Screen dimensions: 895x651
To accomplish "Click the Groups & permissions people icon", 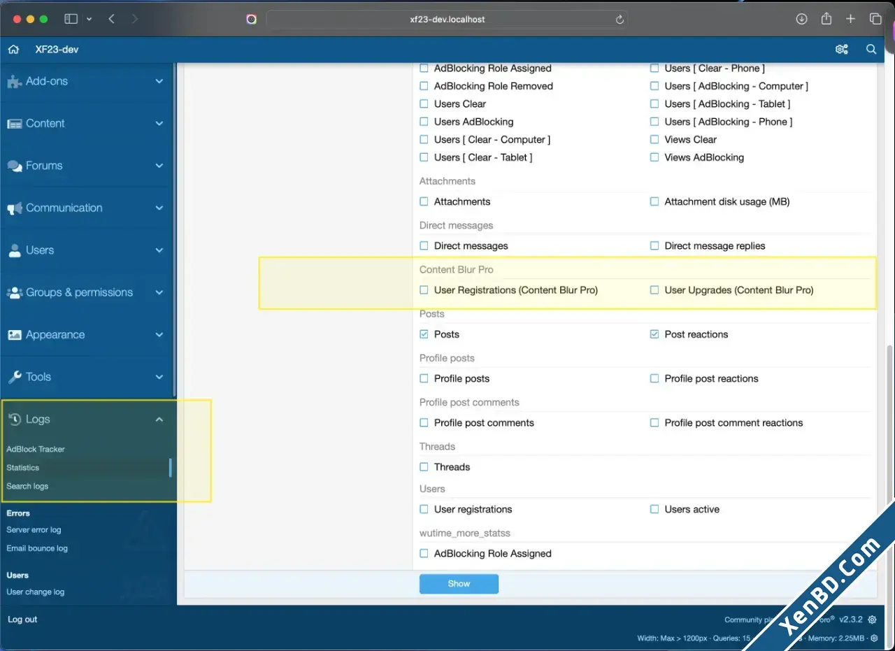I will click(14, 293).
